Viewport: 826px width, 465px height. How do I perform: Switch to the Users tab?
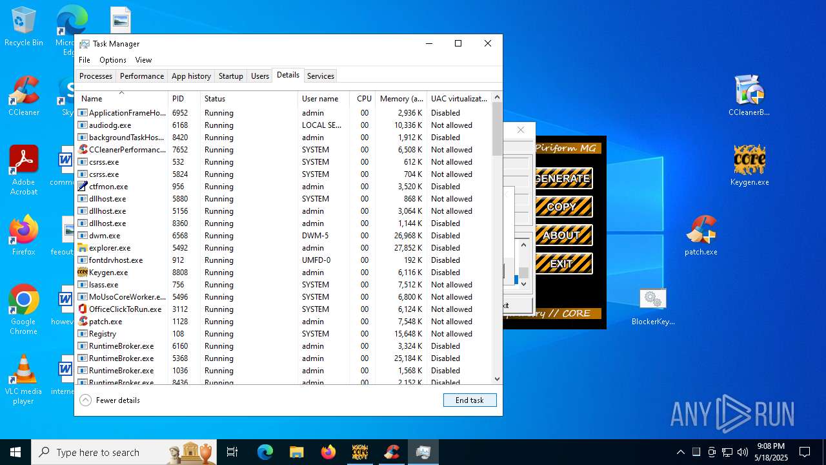tap(260, 76)
